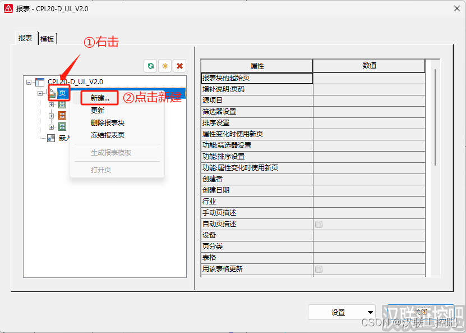Choose 新建... from the context menu
This screenshot has width=466, height=333.
click(100, 98)
